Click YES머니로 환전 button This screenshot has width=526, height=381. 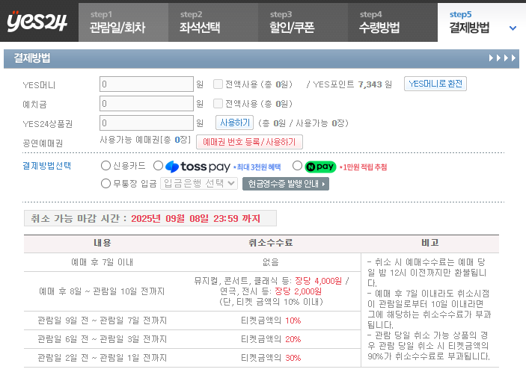(435, 84)
